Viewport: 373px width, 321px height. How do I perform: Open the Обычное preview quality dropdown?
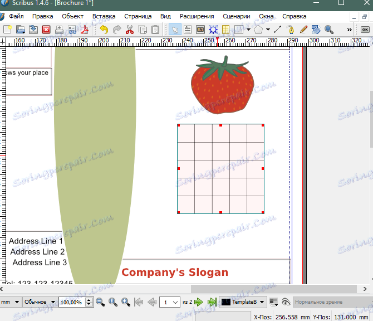[40, 302]
